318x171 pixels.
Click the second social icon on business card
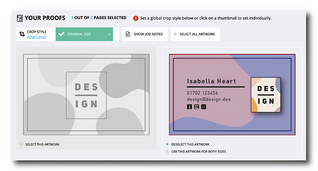(x=196, y=106)
